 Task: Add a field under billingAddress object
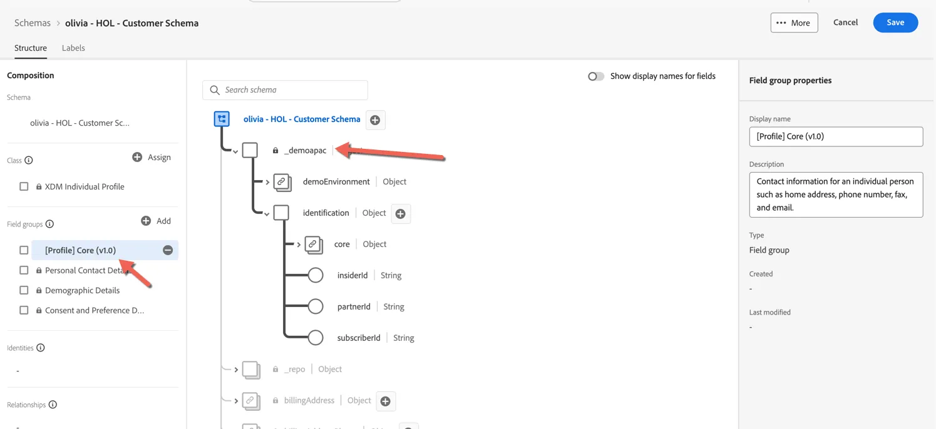386,401
